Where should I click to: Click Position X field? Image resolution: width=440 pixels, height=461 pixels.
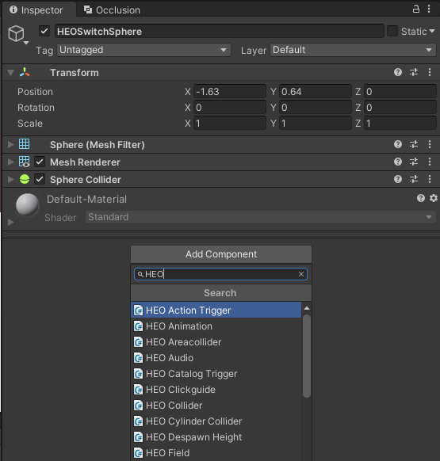pos(230,91)
